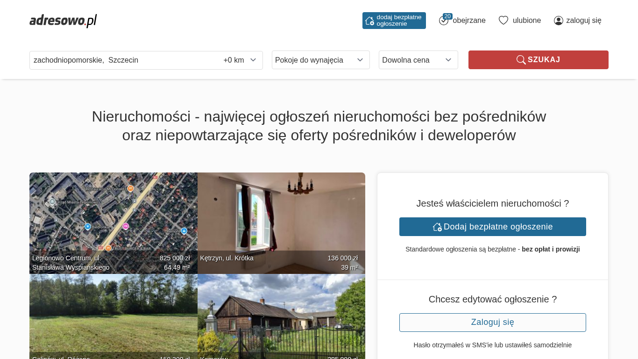Screen dimensions: 638x359
Task: Open the Kętrzyn ul. Krótka listing
Action: click(281, 223)
